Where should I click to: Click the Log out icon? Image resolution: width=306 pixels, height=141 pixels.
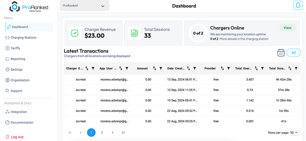click(7, 137)
